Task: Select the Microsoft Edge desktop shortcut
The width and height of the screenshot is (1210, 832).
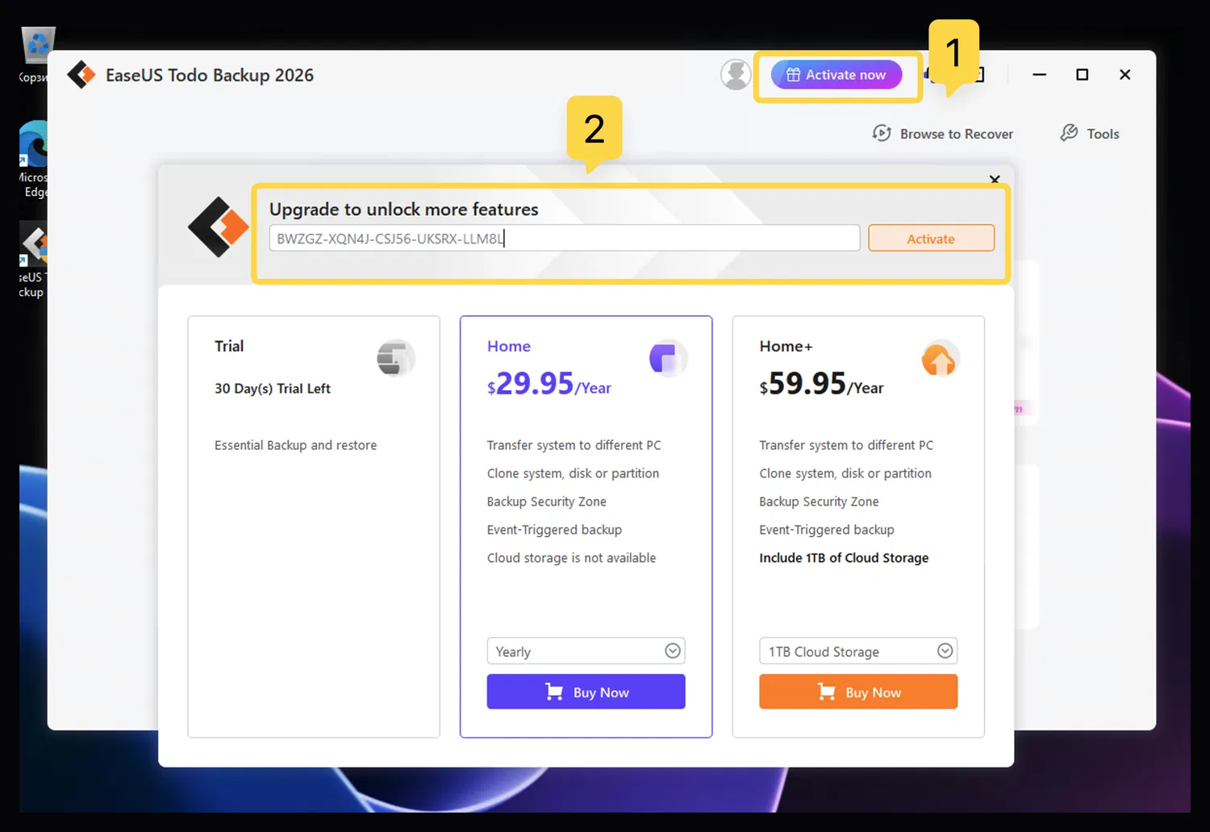Action: tap(34, 159)
